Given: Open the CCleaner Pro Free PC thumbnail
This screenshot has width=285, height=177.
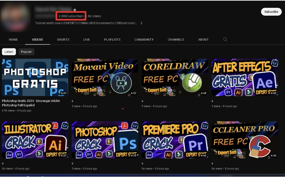Looking at the screenshot, I should tap(244, 140).
